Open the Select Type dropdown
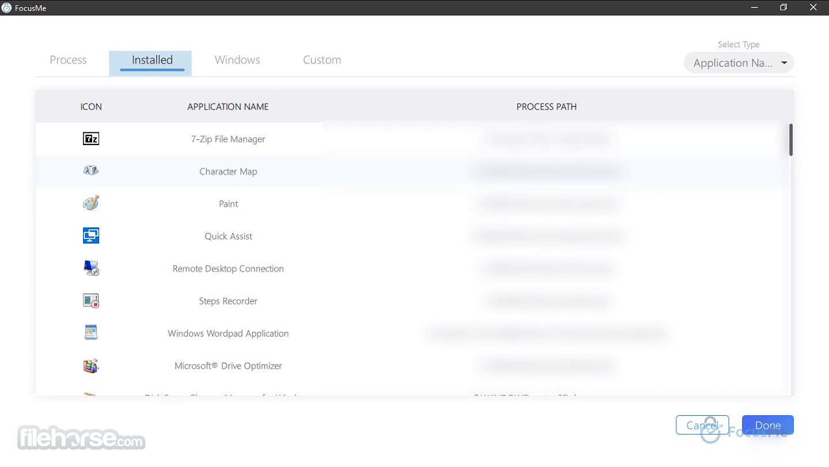 739,63
